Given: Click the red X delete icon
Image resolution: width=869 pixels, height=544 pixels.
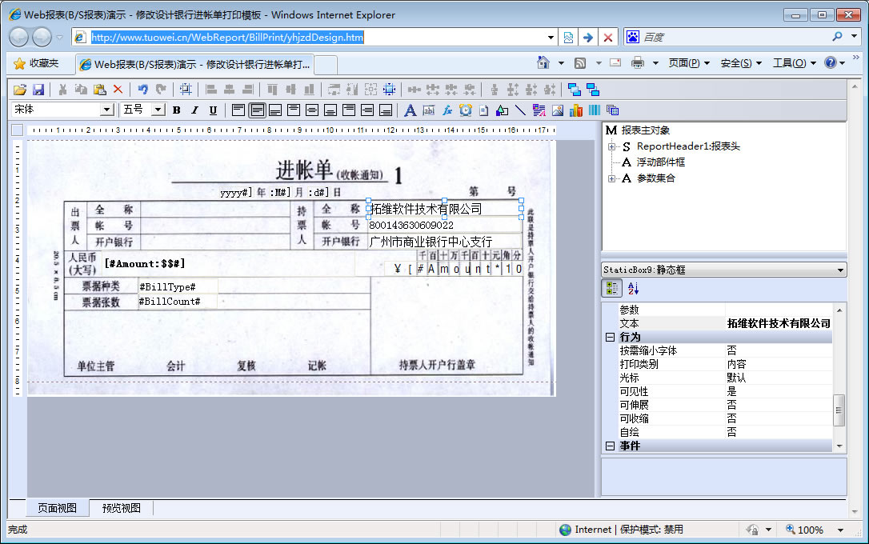Looking at the screenshot, I should 118,90.
